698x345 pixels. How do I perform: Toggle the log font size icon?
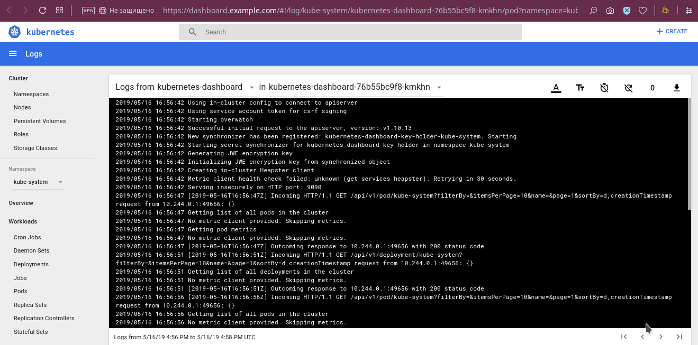point(580,88)
